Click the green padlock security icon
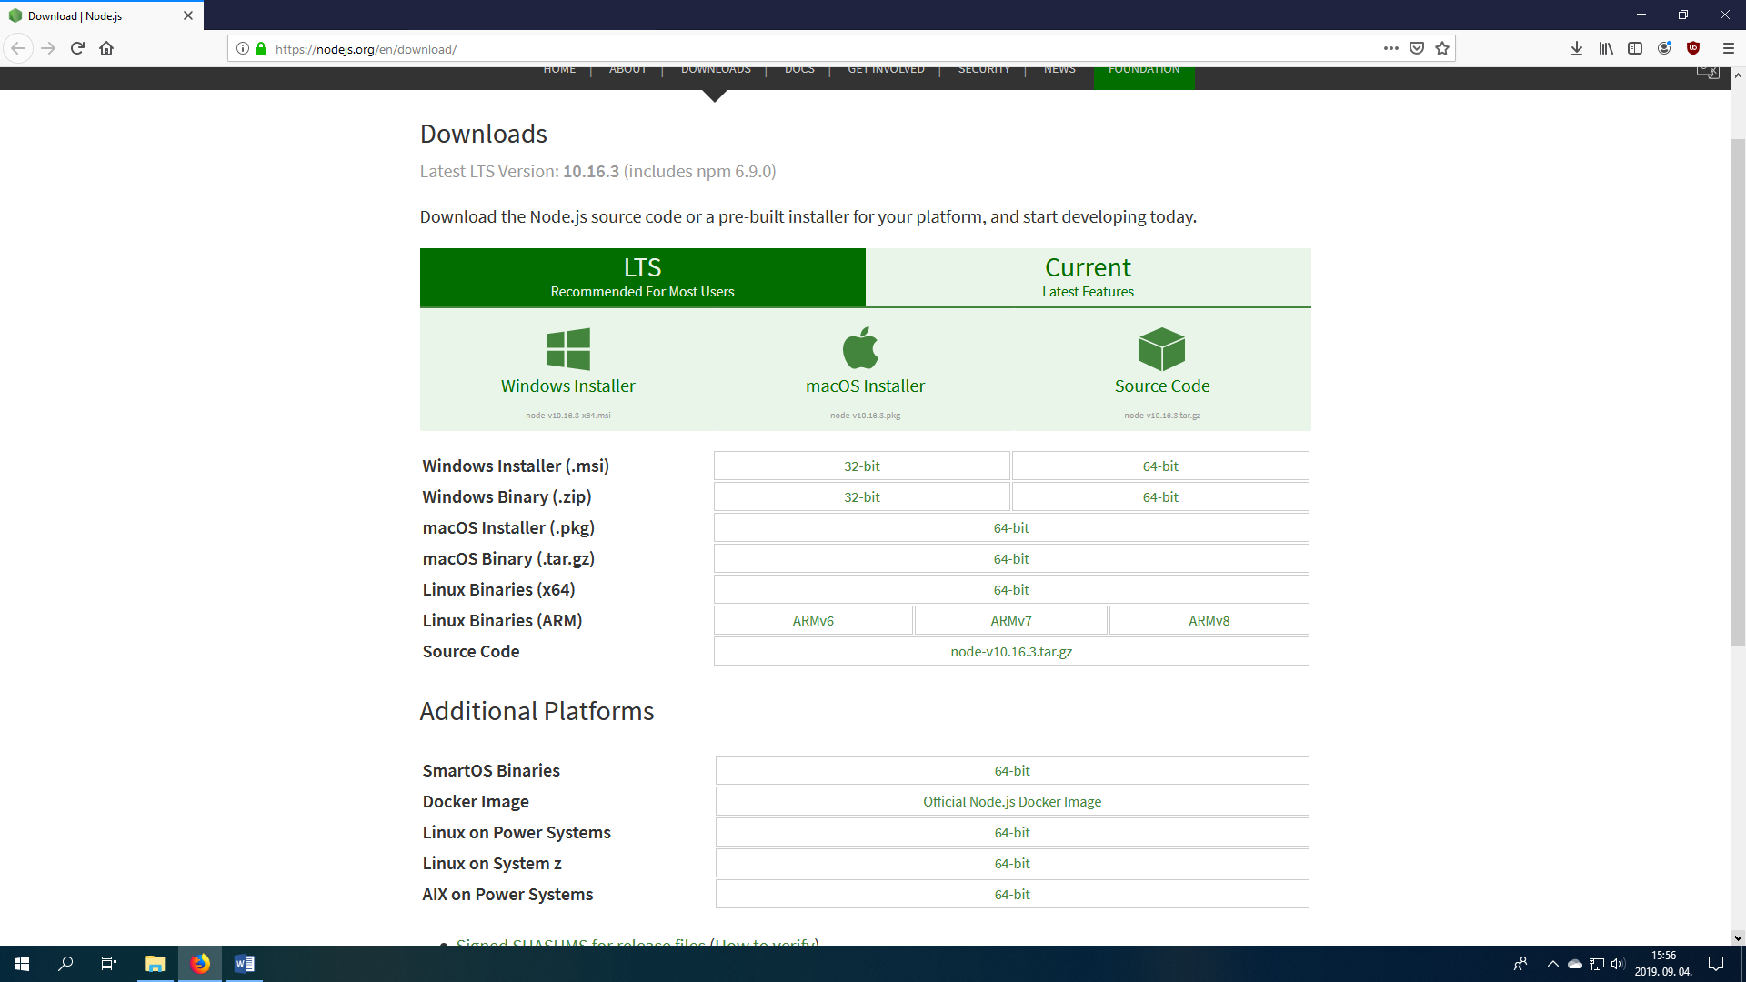1746x982 pixels. click(x=261, y=48)
